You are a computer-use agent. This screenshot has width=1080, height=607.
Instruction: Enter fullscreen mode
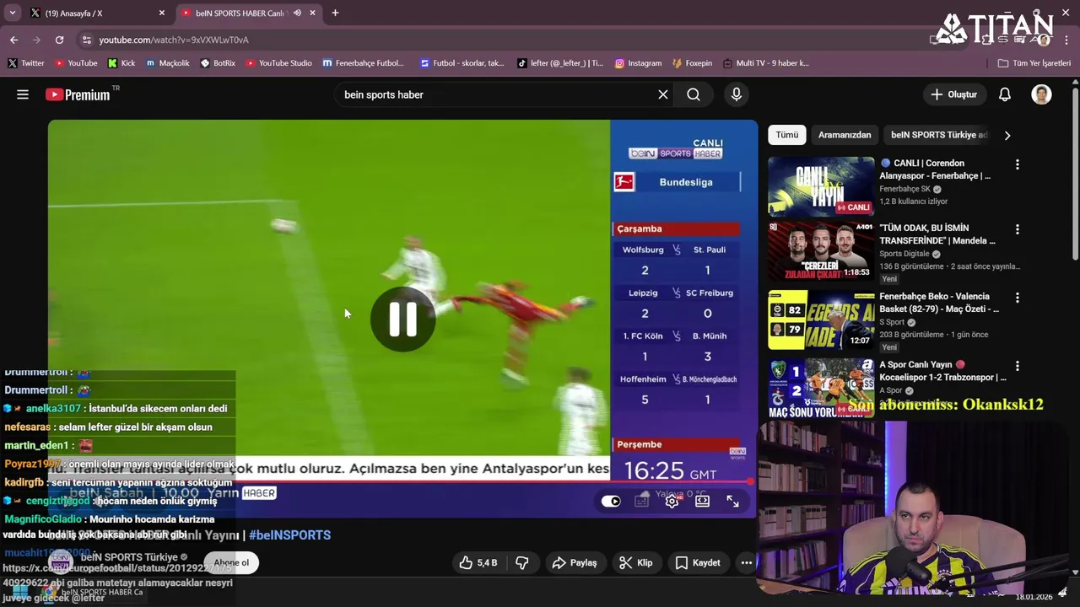click(732, 501)
